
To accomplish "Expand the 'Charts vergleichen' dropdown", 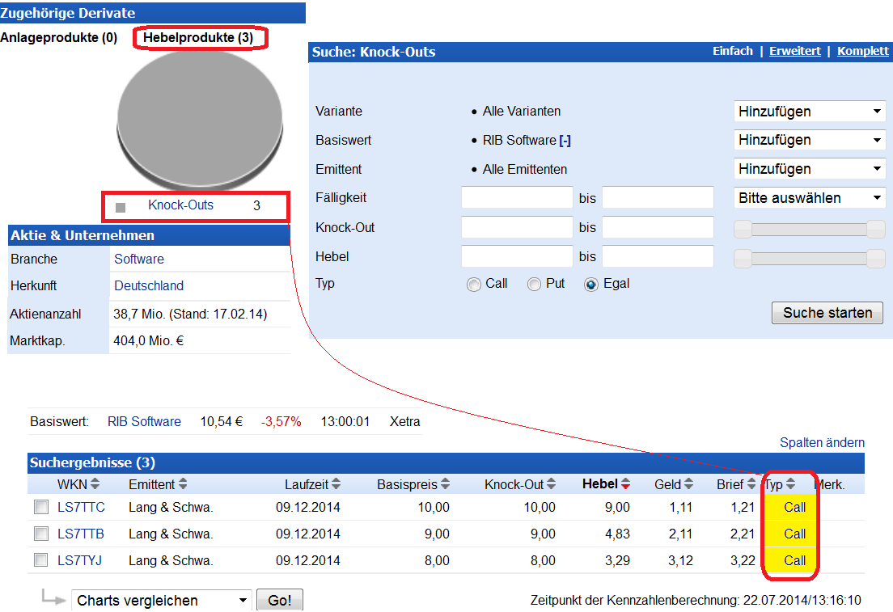I will click(162, 601).
